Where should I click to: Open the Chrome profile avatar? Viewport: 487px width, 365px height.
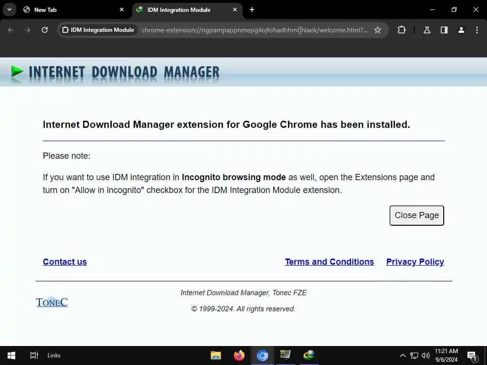tap(461, 30)
